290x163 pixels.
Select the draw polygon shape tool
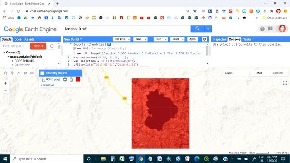25,73
